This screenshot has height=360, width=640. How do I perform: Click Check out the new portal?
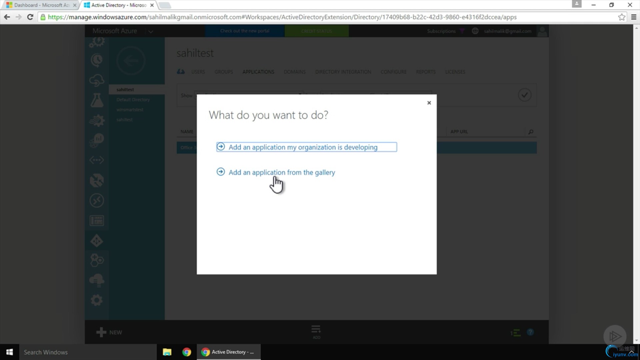(245, 31)
